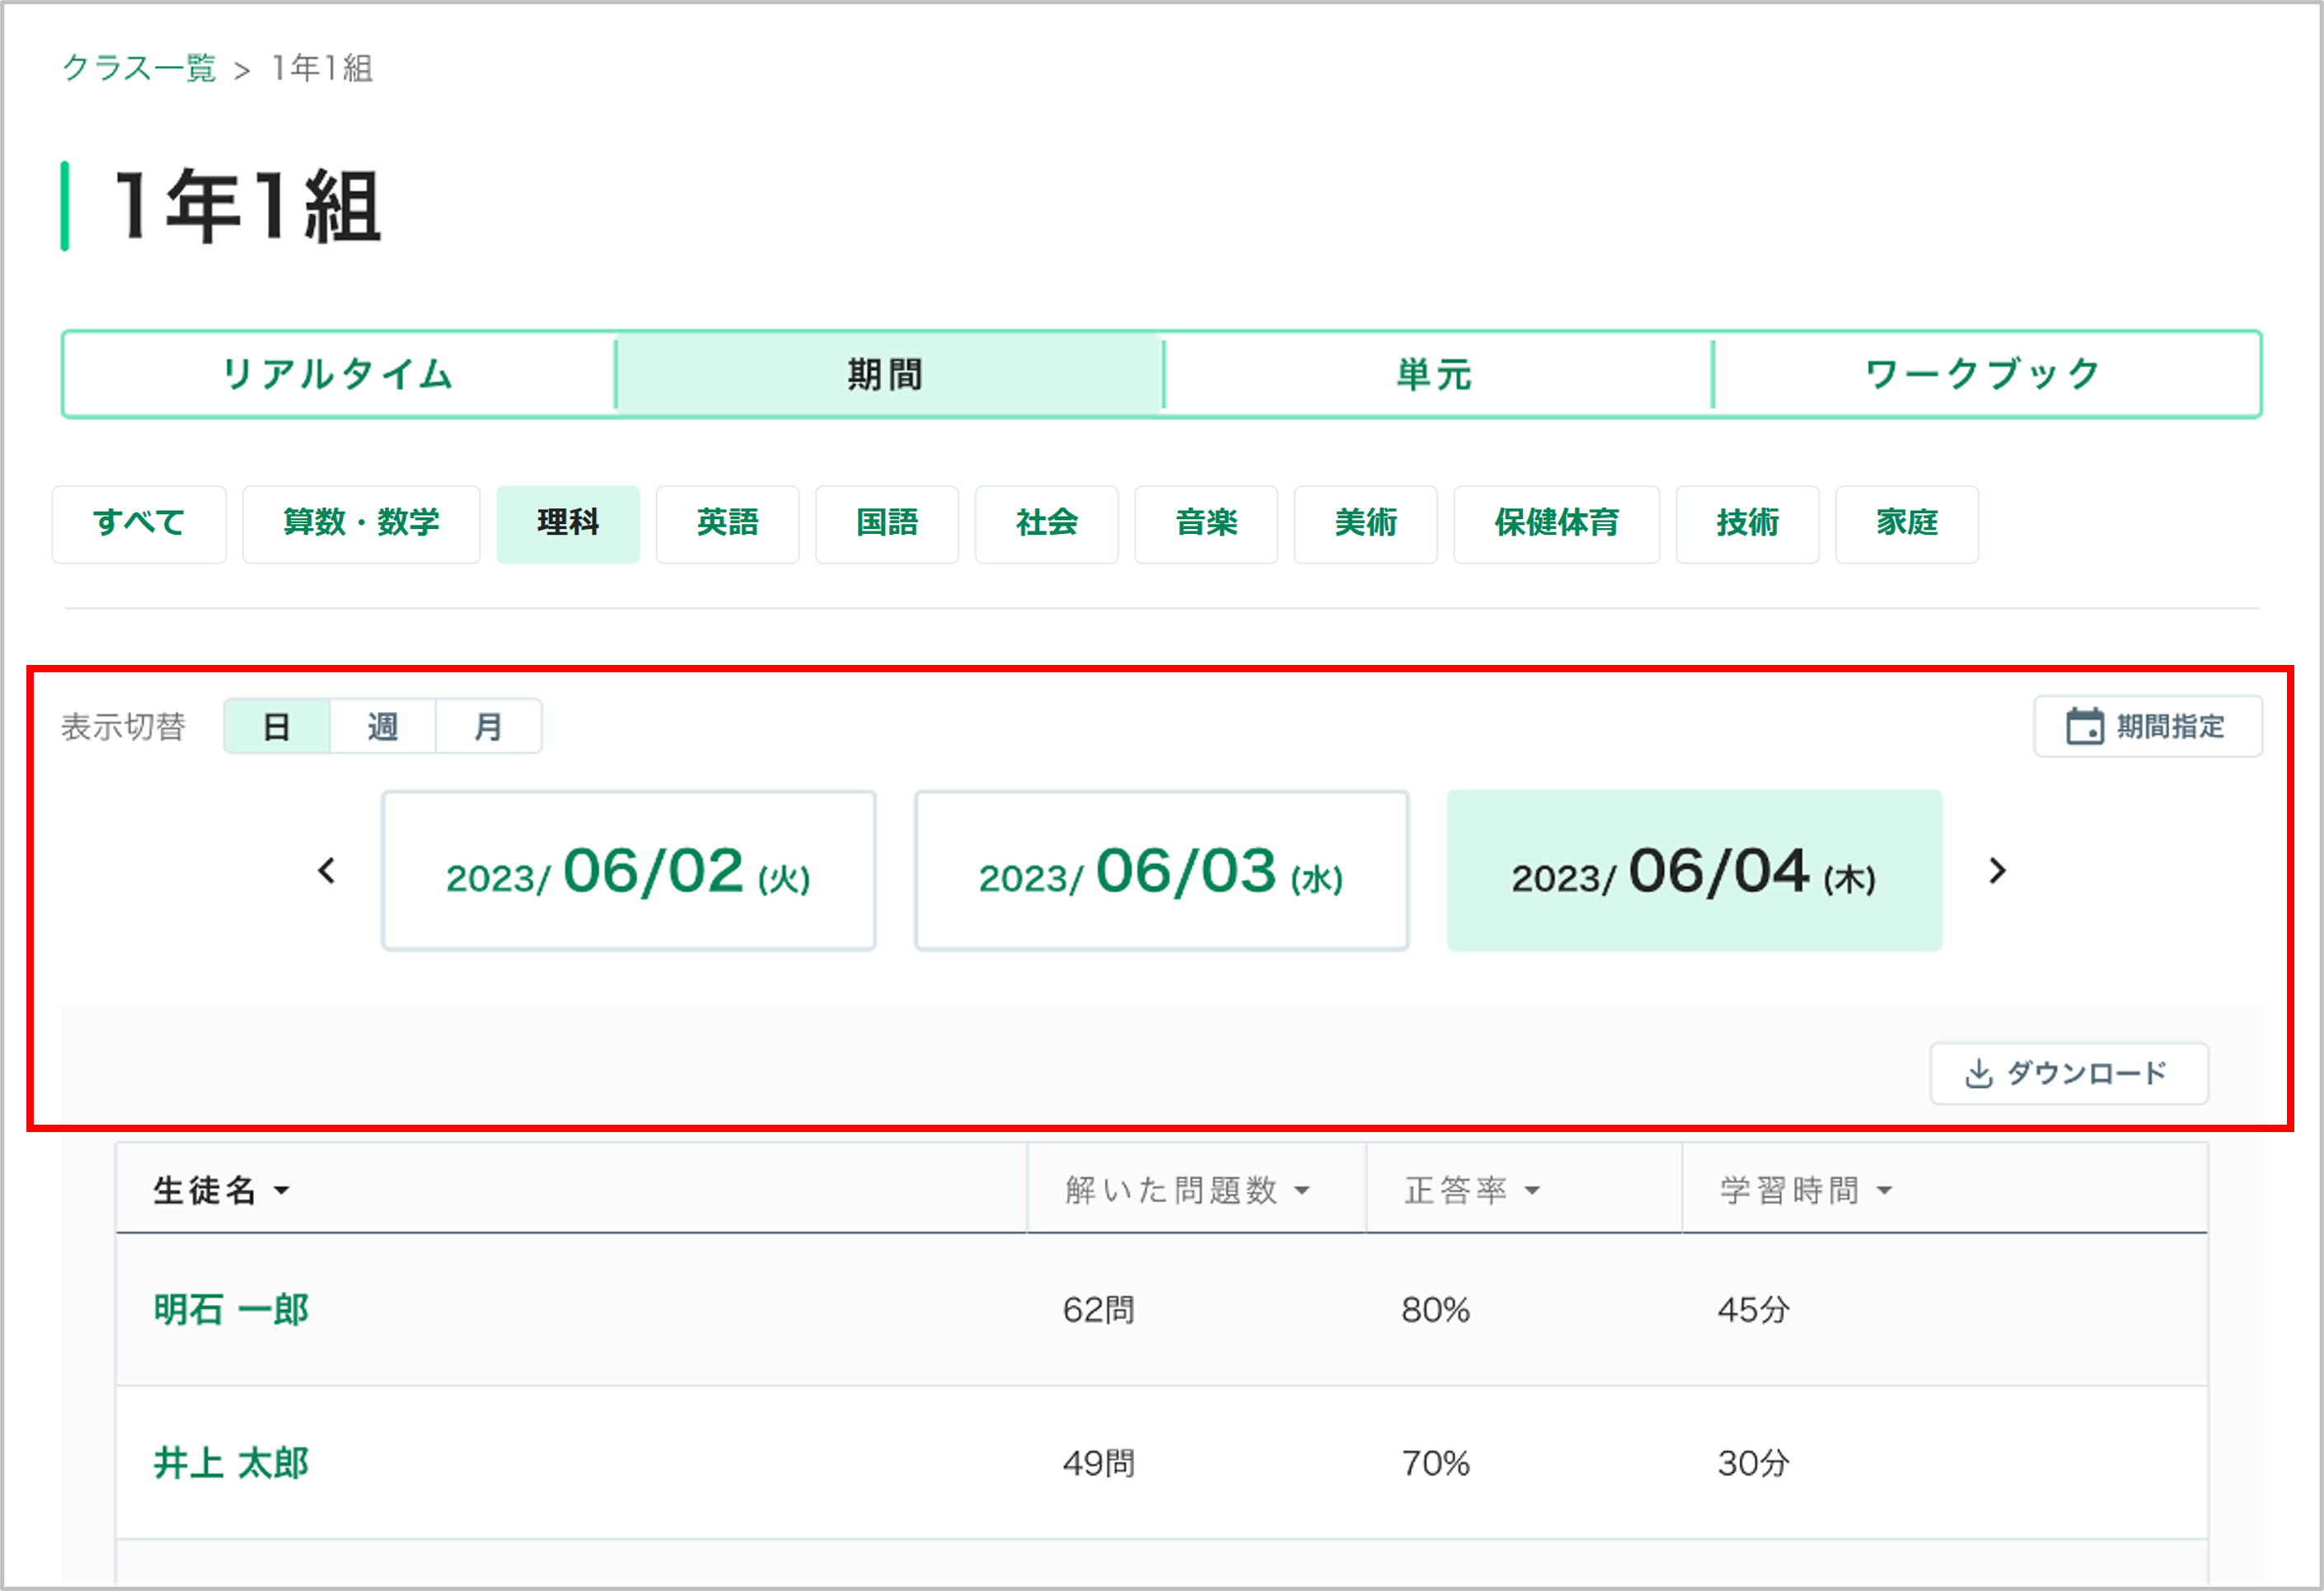Select the 保健体育 subject filter
Image resolution: width=2324 pixels, height=1591 pixels.
(1557, 524)
